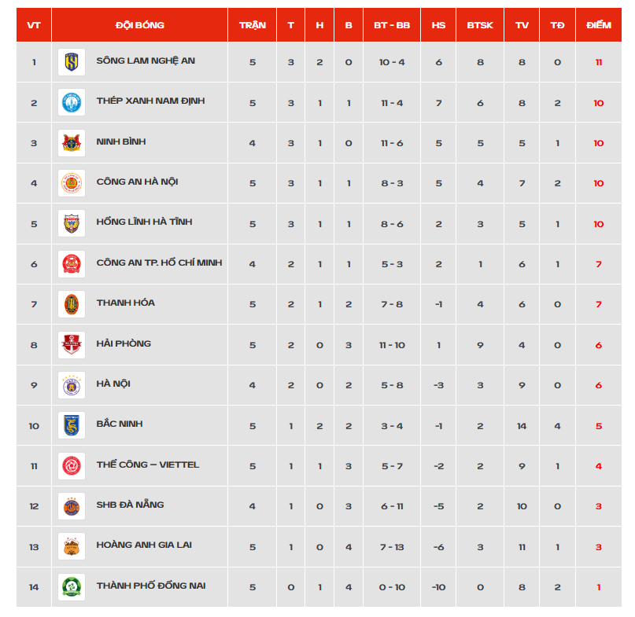Click the Hoàng Anh Gia Lai team name
The image size is (635, 617).
pyautogui.click(x=144, y=545)
